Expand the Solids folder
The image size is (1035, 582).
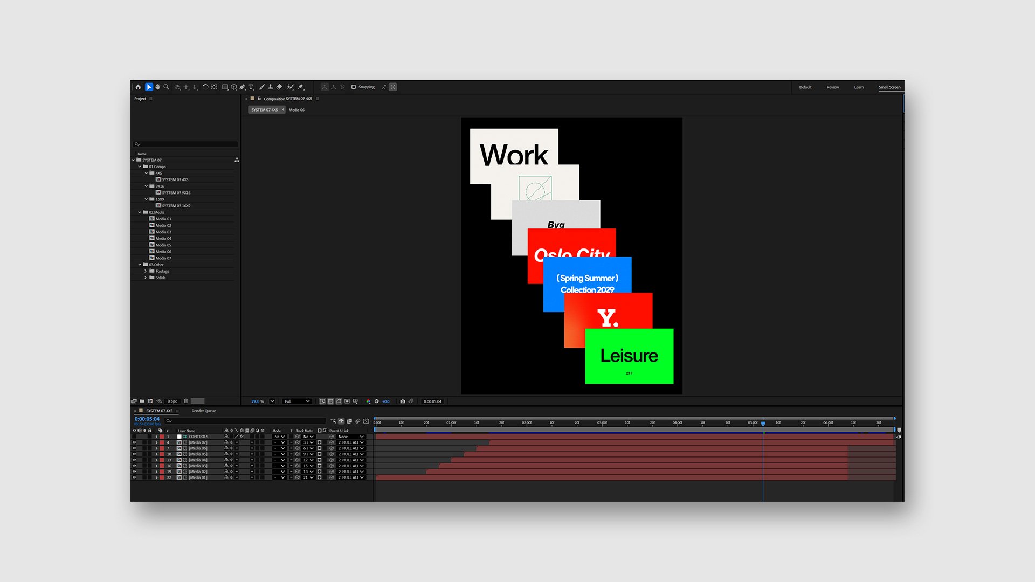pos(146,278)
